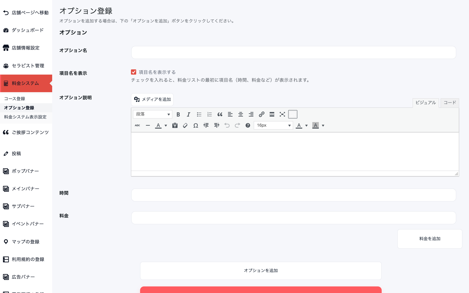Open special character omega icon

coord(196,125)
